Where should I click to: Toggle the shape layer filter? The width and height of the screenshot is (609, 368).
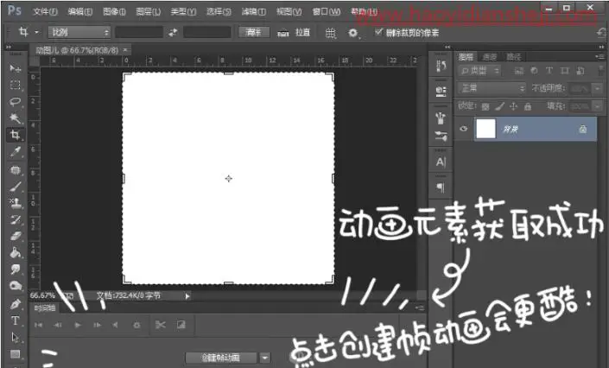pos(565,71)
